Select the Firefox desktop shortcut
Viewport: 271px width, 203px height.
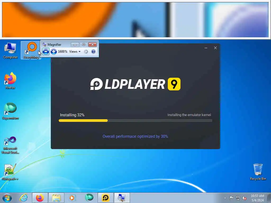[10, 81]
